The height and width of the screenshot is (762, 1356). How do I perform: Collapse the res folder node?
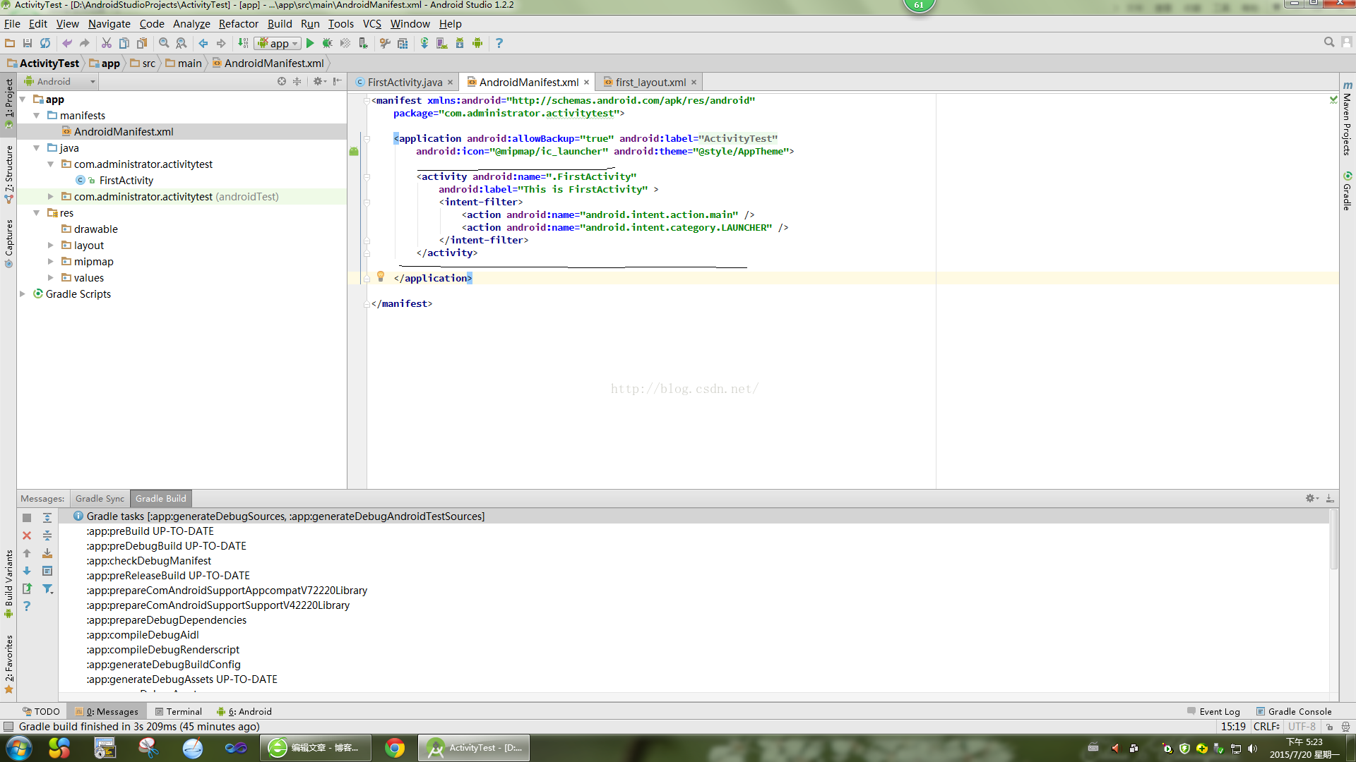36,212
